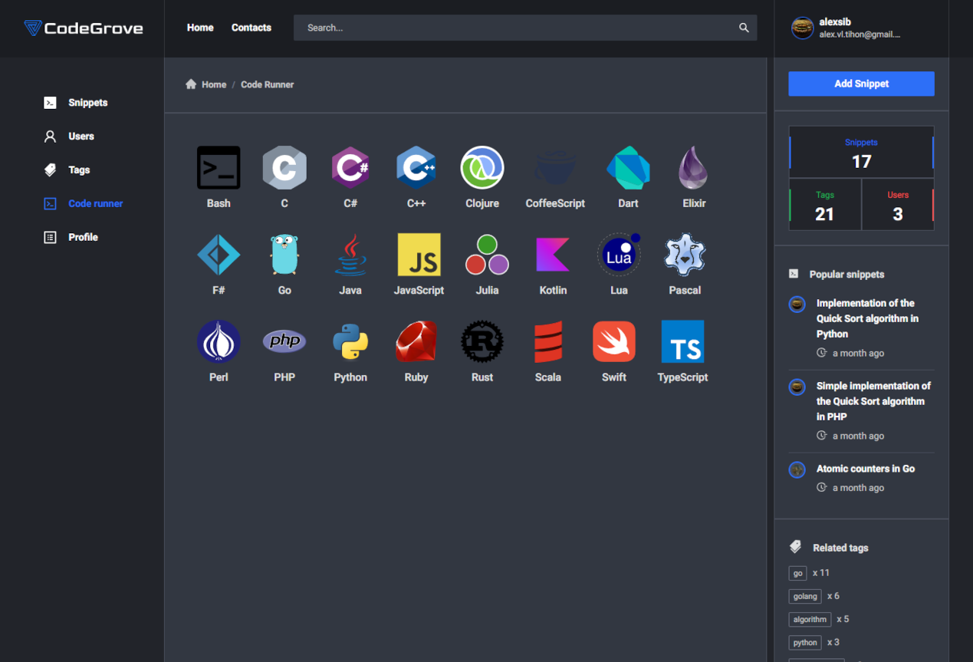Screen dimensions: 973x662
Task: Click the Code Runner breadcrumb text
Action: [268, 84]
